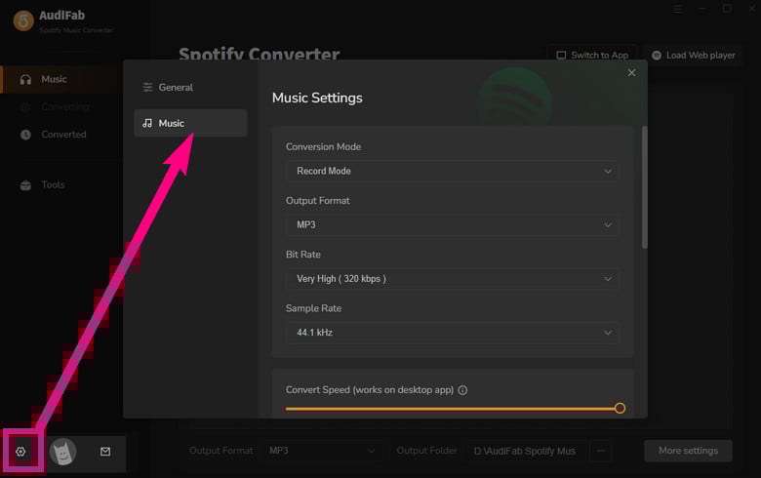Image resolution: width=761 pixels, height=478 pixels.
Task: Click the Bit Rate label
Action: pos(303,255)
